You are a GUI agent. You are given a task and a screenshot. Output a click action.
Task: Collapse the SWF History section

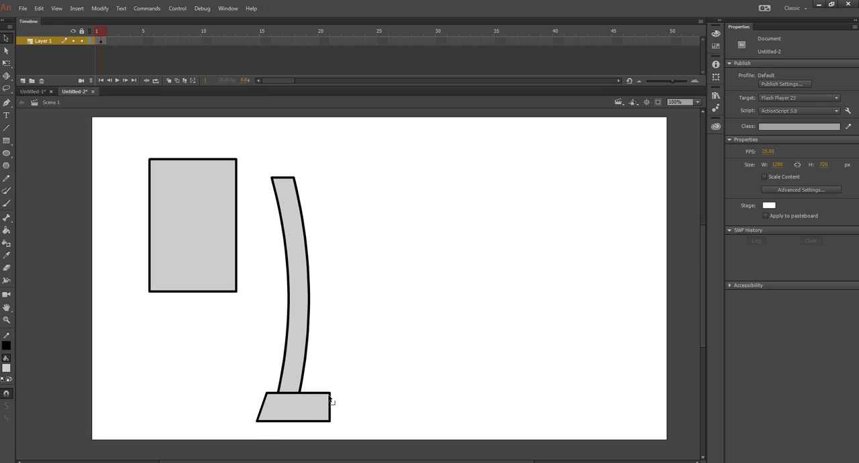(729, 230)
